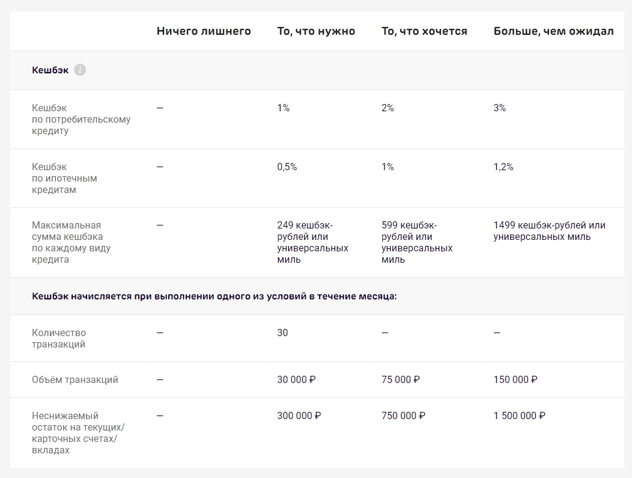
Task: Click the "1499 кешбэк-рублей" cell
Action: coord(549,231)
